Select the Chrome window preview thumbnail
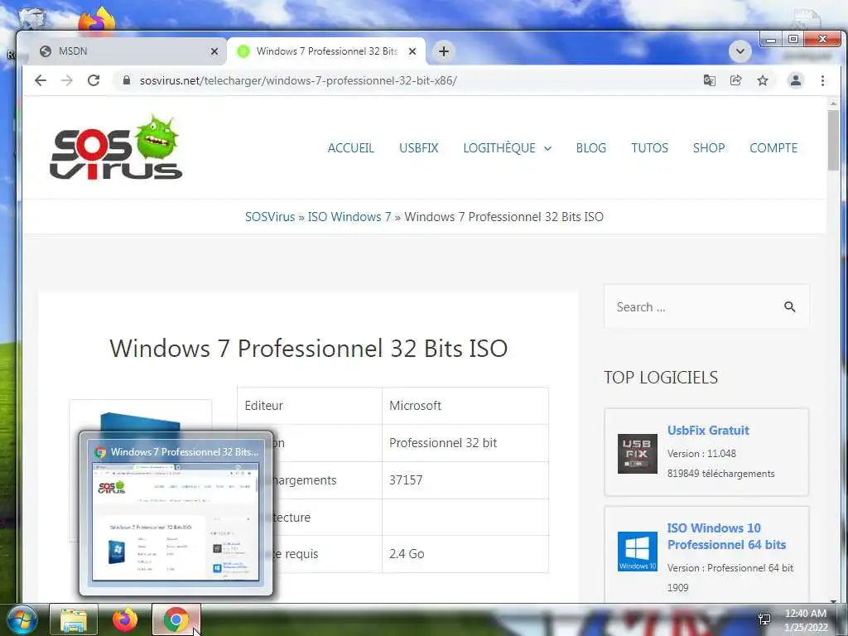The height and width of the screenshot is (636, 848). [176, 522]
